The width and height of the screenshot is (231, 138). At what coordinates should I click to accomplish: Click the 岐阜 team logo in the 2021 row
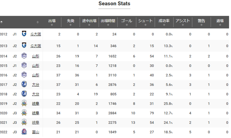point(24,122)
